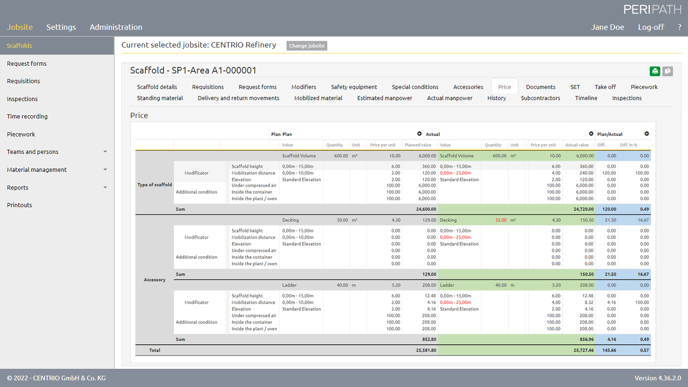Screen dimensions: 688x387
Task: Open the Subcontractors tab
Action: (x=541, y=98)
